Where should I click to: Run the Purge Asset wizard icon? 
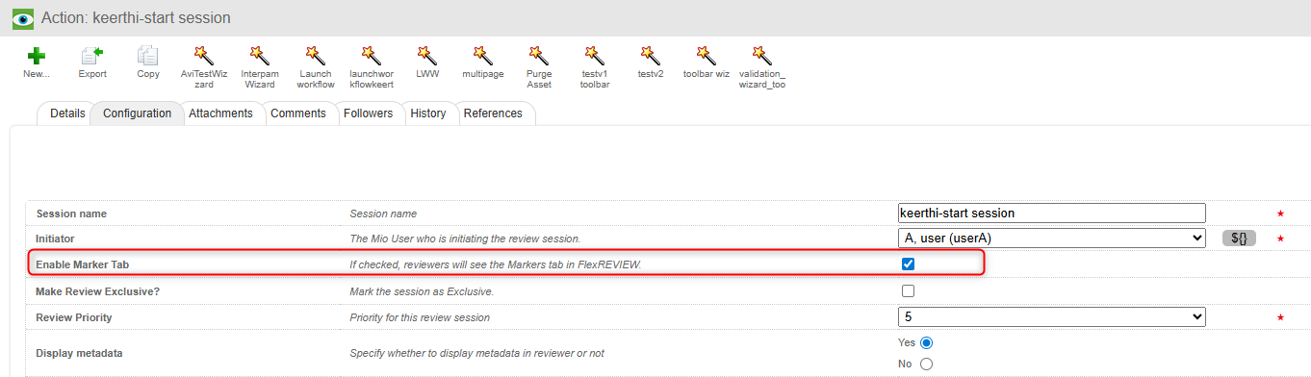point(539,56)
